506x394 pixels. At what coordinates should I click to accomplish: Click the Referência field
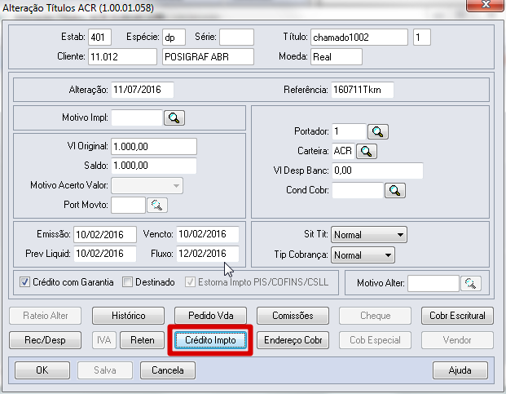tap(363, 90)
